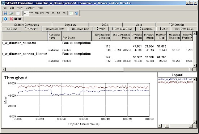Open the File menu
The height and width of the screenshot is (134, 199).
[5, 8]
